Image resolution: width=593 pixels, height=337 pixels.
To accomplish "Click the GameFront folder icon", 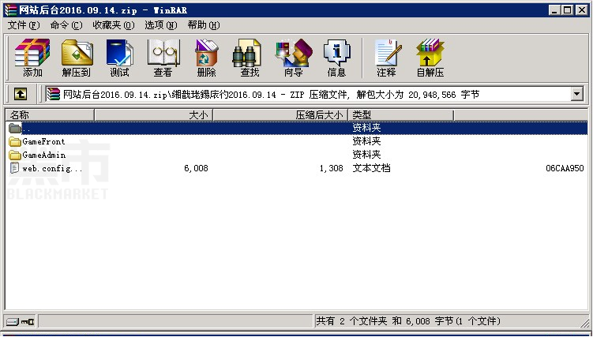I will (15, 142).
